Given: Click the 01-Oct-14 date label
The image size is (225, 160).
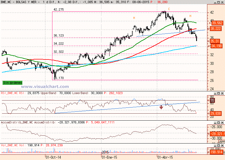Looking at the screenshot, I should coord(53,157).
